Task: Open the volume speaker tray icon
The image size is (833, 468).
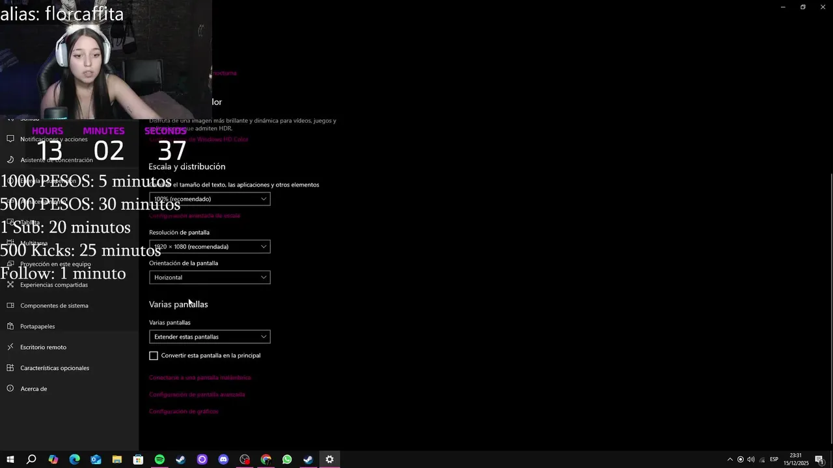Action: click(x=750, y=460)
